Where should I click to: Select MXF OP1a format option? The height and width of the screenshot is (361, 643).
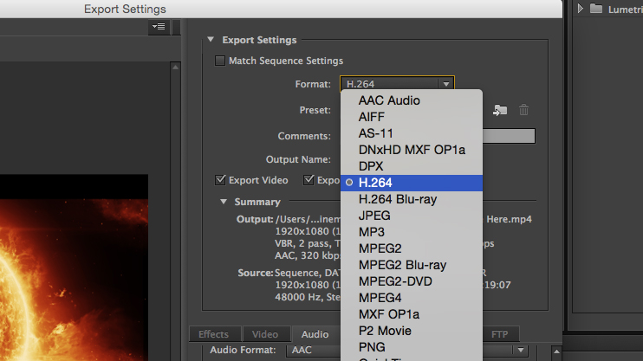tap(412, 314)
